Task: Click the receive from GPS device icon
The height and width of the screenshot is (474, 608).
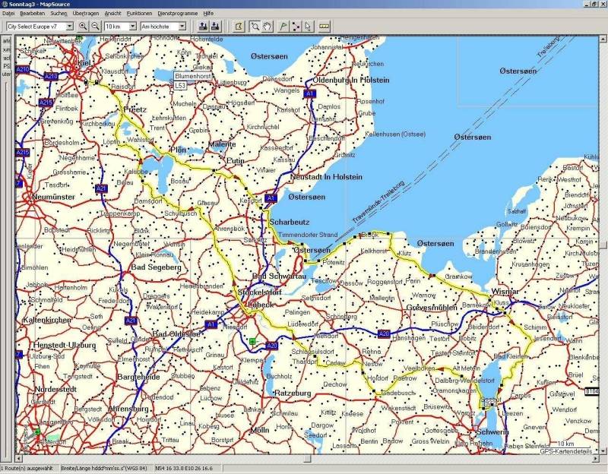Action: [215, 26]
